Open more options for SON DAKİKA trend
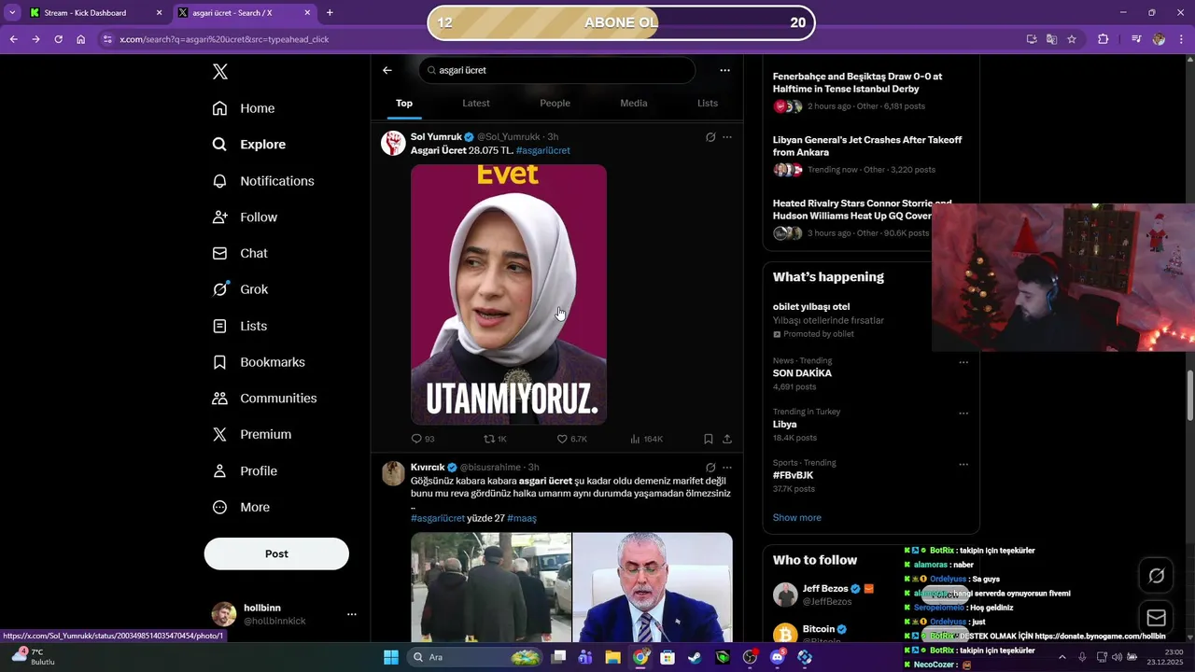 point(963,362)
